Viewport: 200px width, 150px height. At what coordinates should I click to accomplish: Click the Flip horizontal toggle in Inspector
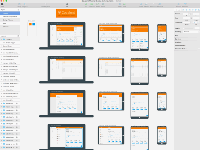pyautogui.click(x=194, y=22)
